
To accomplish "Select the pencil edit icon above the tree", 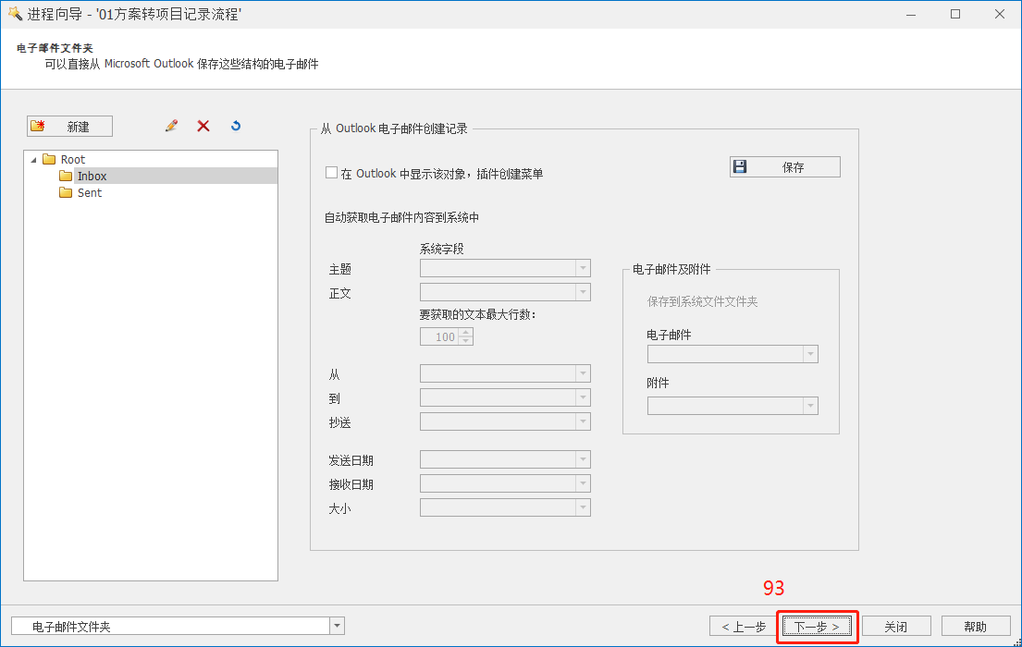I will pyautogui.click(x=171, y=126).
